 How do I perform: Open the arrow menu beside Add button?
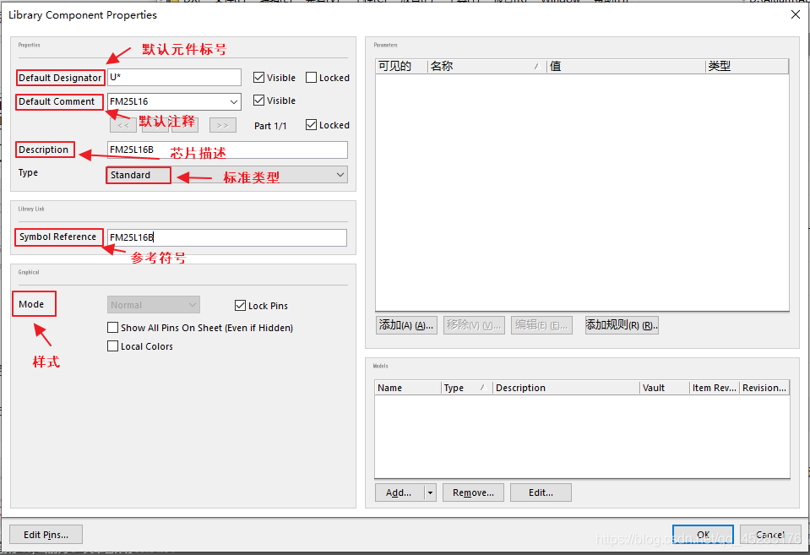click(430, 492)
